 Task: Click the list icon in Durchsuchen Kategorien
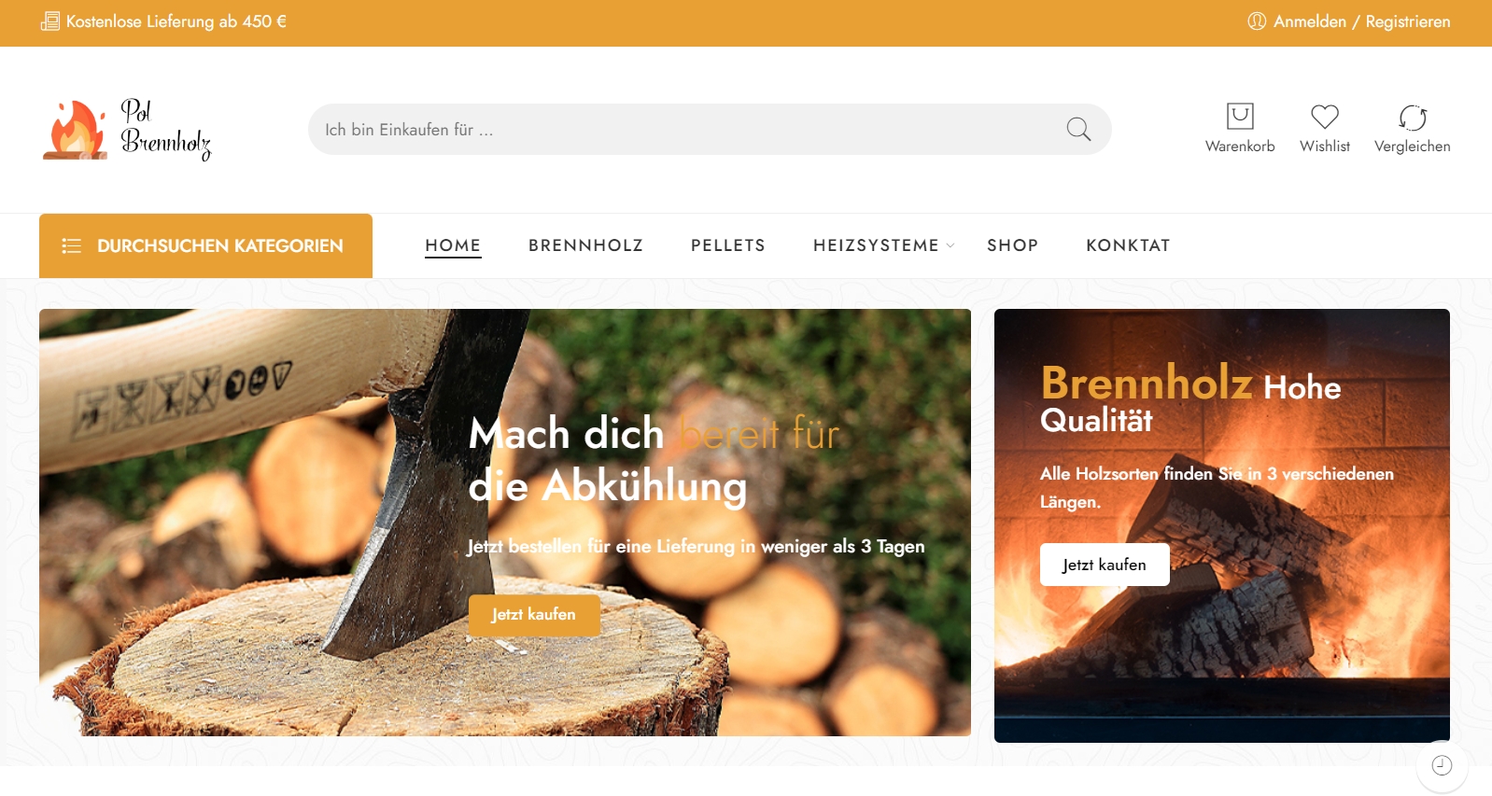pos(71,245)
